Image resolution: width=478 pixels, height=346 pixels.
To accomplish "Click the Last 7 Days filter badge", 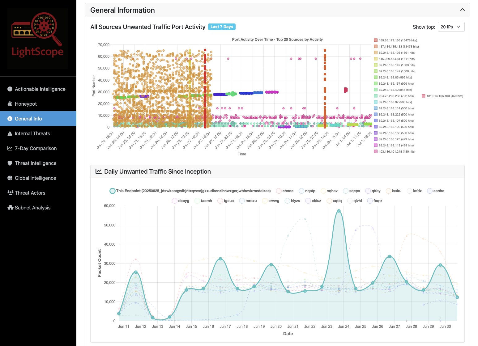I will (222, 27).
